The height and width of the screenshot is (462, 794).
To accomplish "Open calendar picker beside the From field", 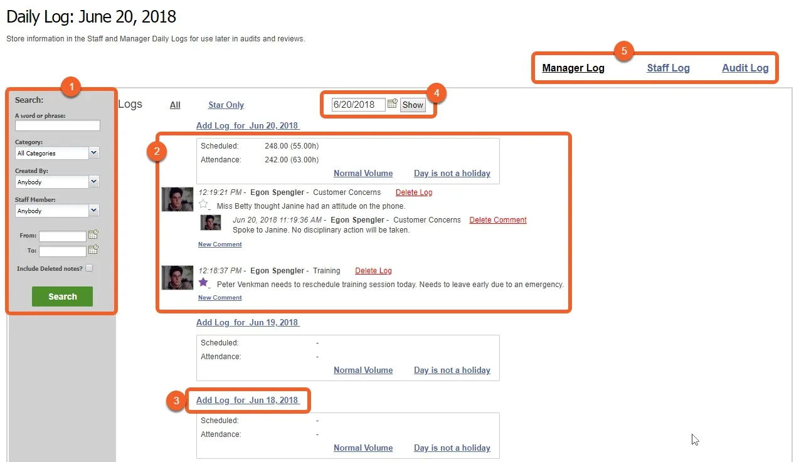I will click(x=93, y=235).
